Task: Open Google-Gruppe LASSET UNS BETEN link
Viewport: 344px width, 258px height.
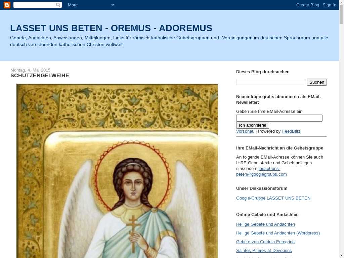Action: 273,198
